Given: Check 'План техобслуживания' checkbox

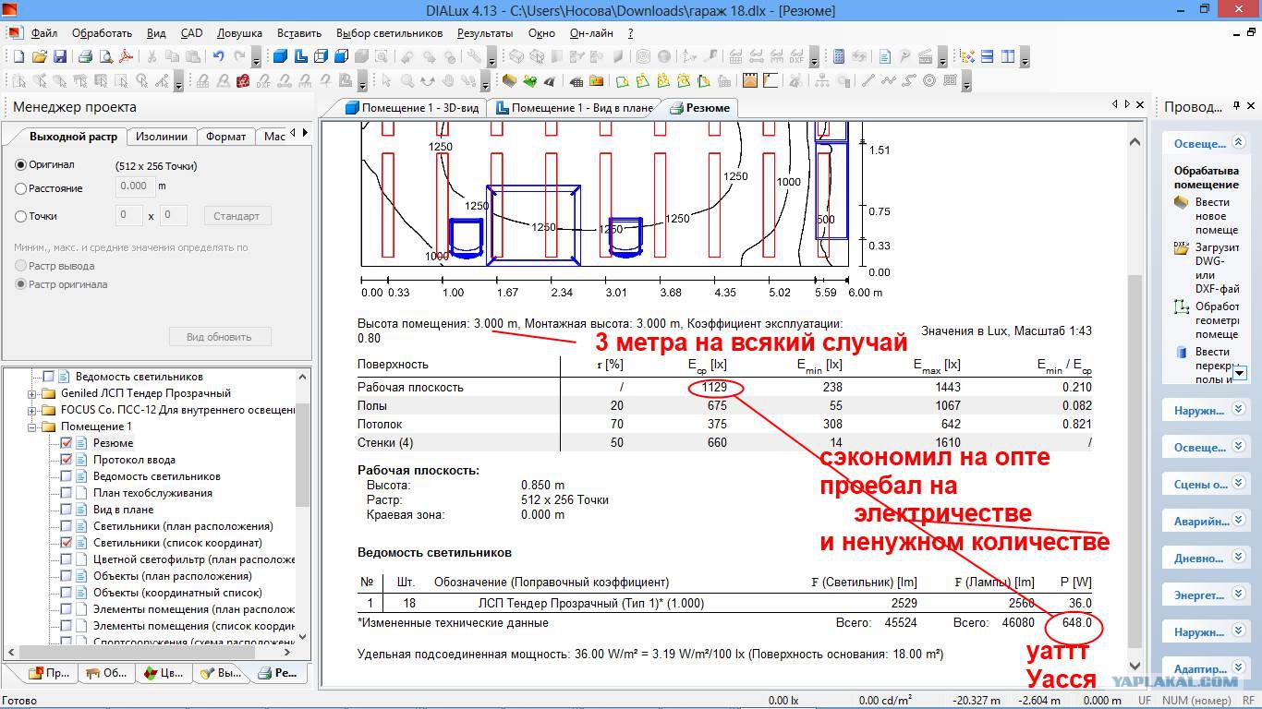Looking at the screenshot, I should [x=67, y=493].
